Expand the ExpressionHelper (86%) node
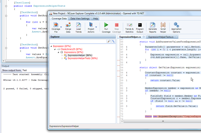Image resolution: width=201 pixels, height=133 pixels. (x=62, y=55)
